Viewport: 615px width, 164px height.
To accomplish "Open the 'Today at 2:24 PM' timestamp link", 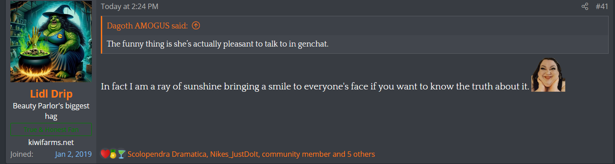I will (x=129, y=6).
